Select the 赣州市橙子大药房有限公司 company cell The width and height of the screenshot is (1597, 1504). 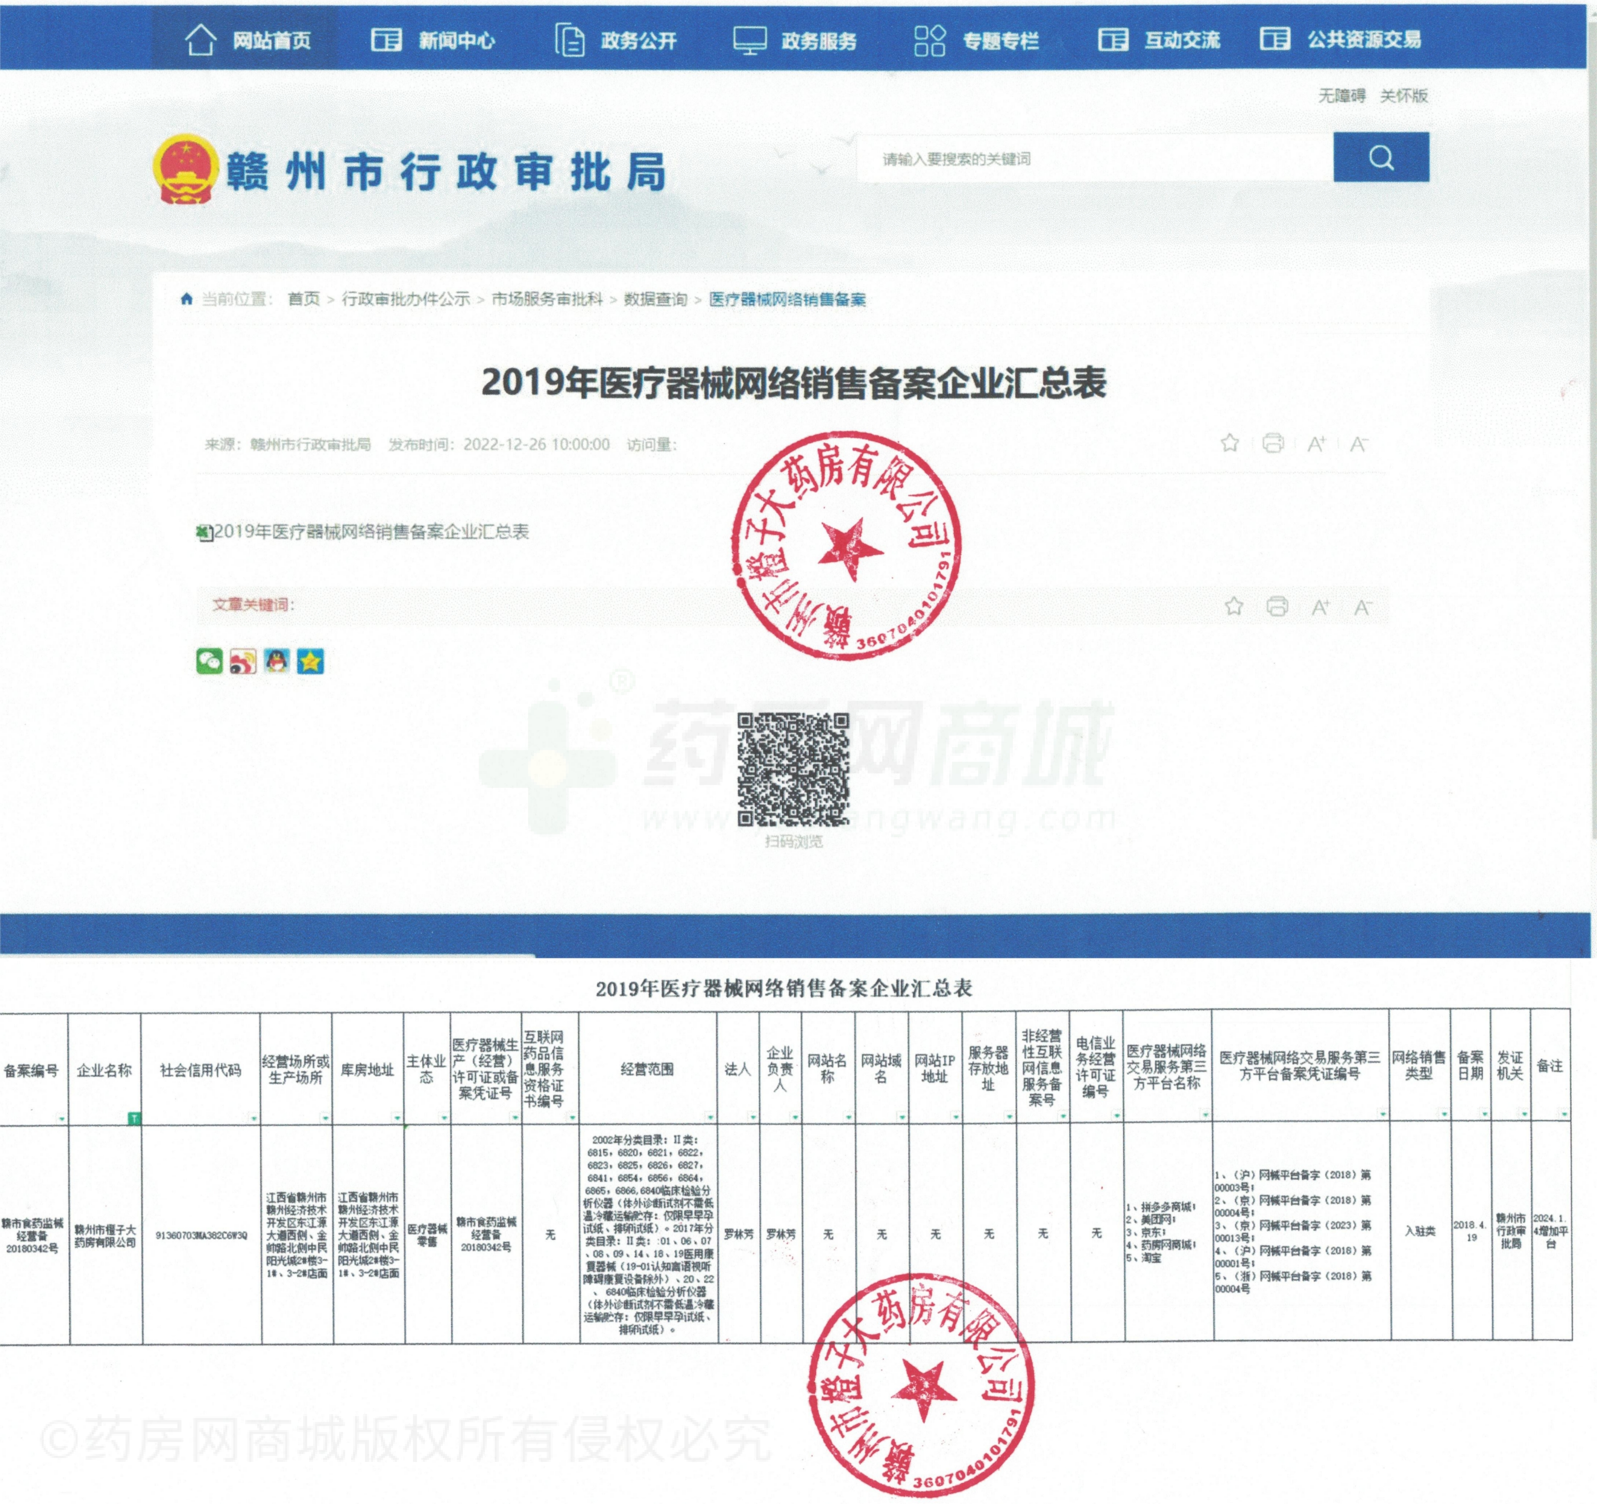tap(105, 1236)
